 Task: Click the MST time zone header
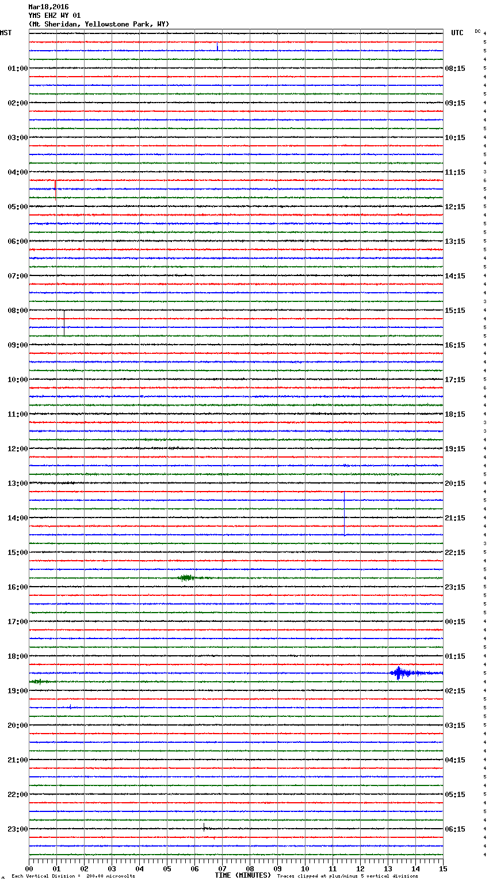(6, 33)
